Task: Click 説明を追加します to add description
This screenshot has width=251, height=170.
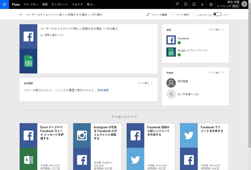Action: (54, 35)
